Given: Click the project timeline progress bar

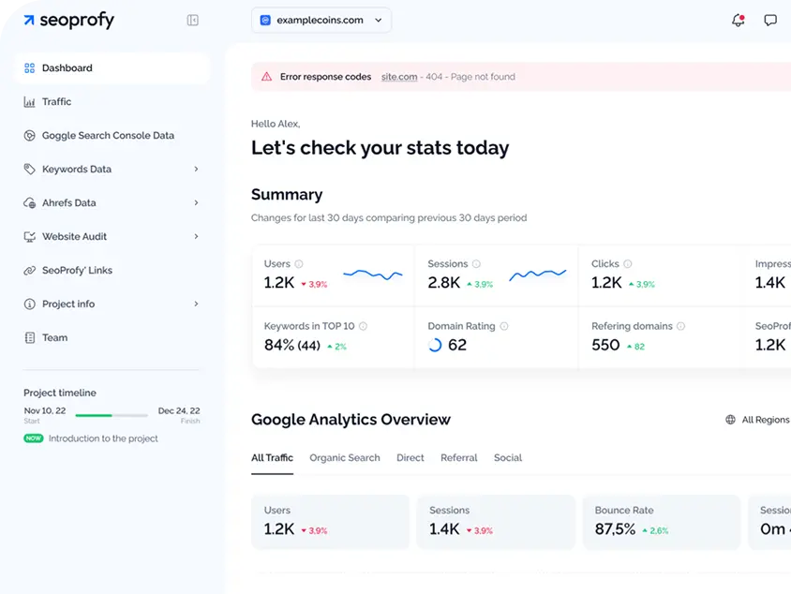Looking at the screenshot, I should point(112,415).
